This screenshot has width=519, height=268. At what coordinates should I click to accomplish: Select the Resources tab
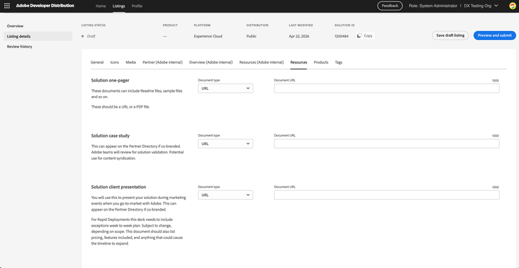(x=298, y=62)
